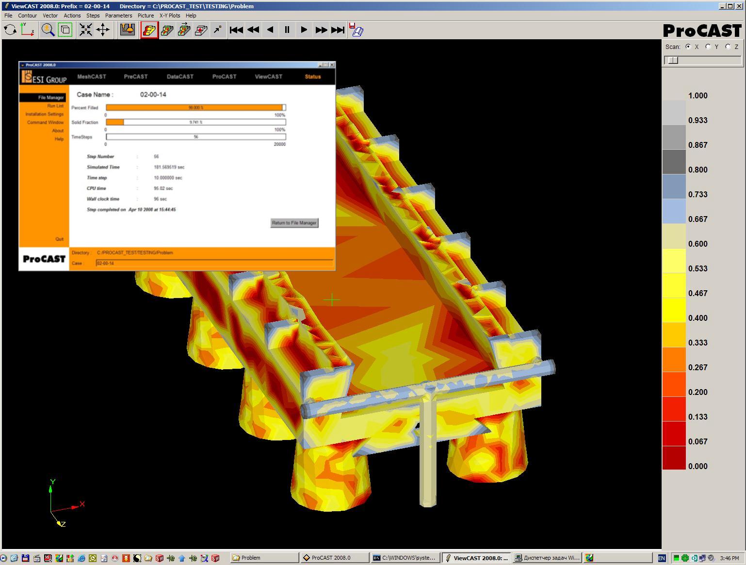Click the slice view icon

tap(167, 30)
